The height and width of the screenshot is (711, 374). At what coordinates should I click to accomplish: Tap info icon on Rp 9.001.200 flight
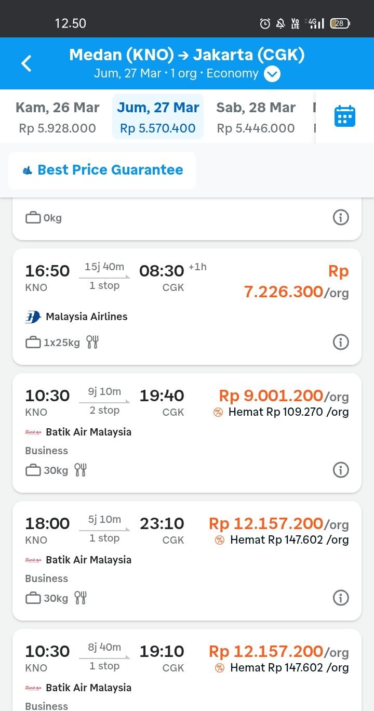[341, 470]
